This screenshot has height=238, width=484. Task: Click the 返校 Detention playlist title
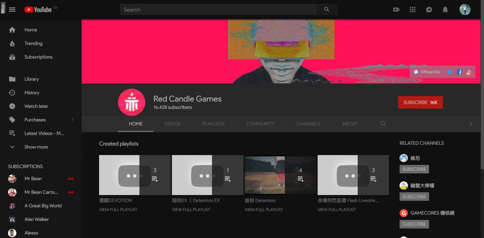click(260, 200)
